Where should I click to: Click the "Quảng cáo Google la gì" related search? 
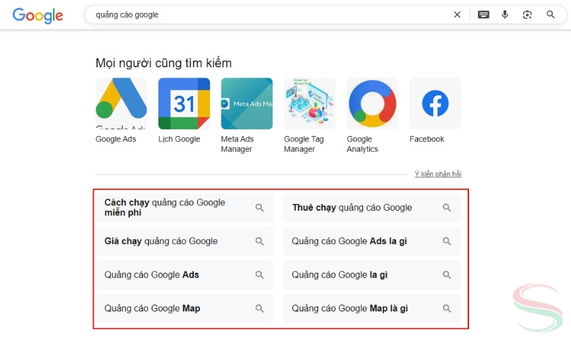[372, 275]
